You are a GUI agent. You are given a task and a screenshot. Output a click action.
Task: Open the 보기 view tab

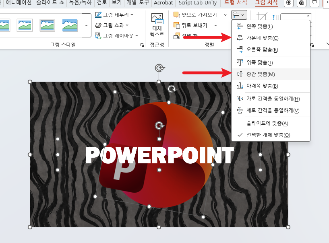[x=116, y=3]
